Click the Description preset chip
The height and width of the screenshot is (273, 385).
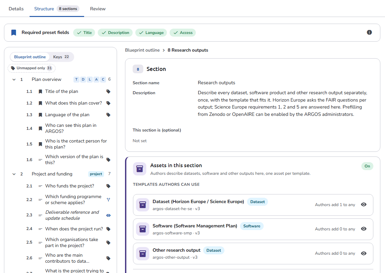click(115, 33)
